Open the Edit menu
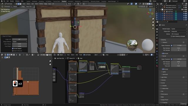 point(8,1)
